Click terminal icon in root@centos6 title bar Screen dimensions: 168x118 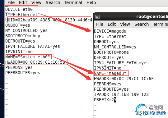point(98,17)
